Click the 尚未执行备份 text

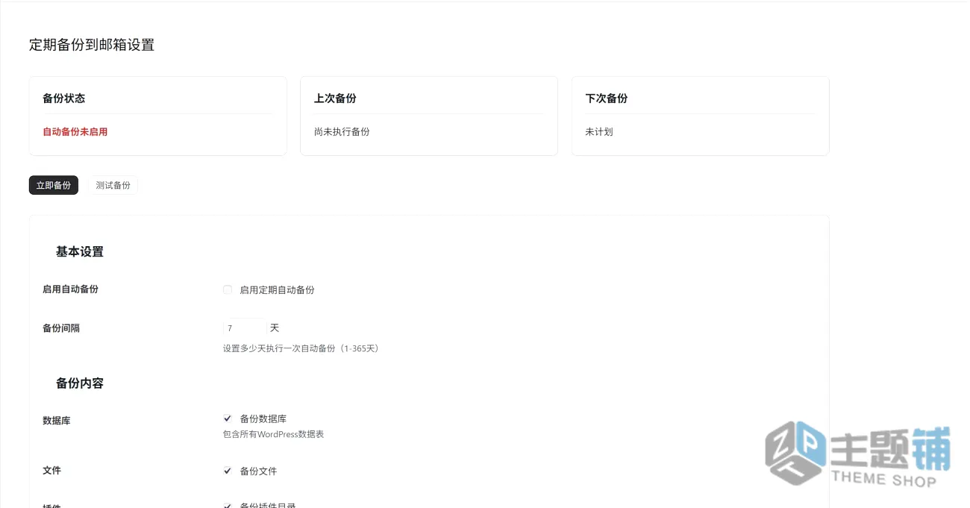342,132
